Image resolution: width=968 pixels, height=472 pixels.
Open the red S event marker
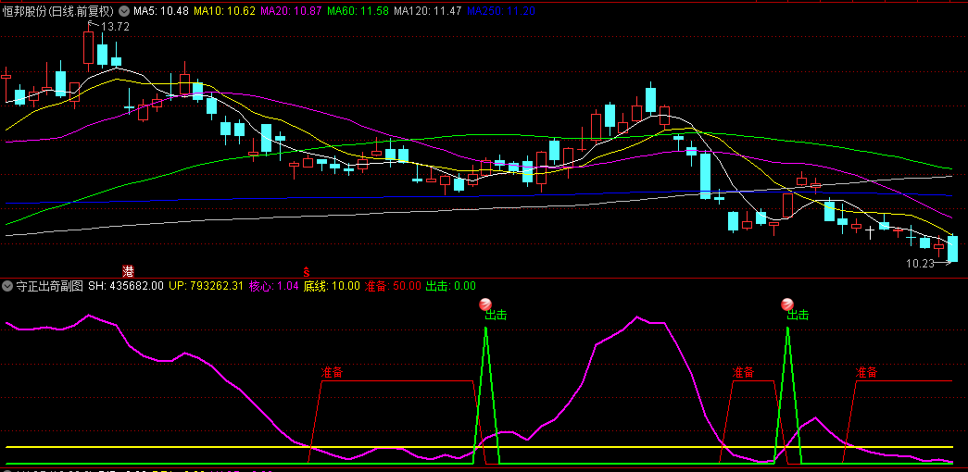[306, 271]
